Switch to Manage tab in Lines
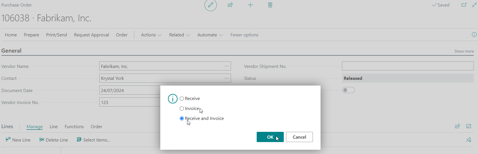 coord(35,126)
